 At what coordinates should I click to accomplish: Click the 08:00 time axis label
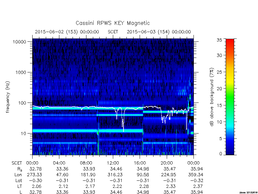pos(86,163)
